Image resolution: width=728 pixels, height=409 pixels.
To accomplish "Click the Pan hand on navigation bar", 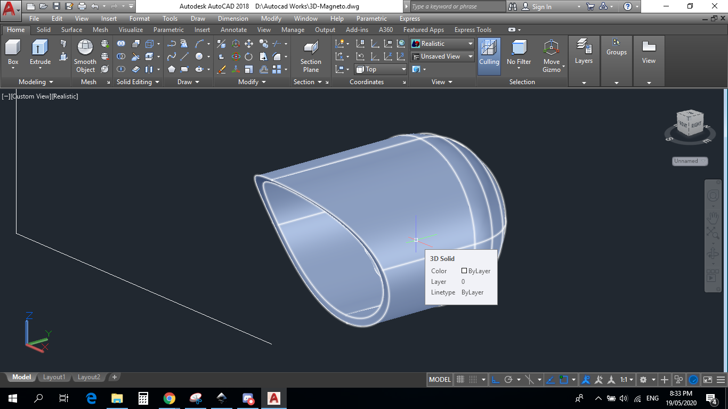I will coord(713,218).
